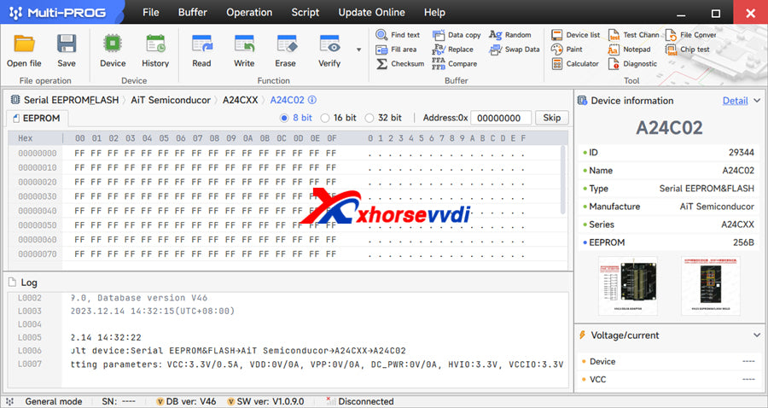Click info icon next to A24C02
Viewport: 768px width, 408px height.
[312, 100]
